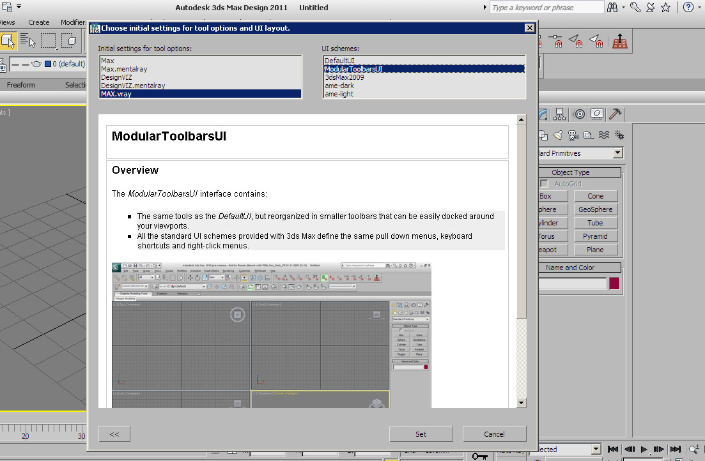Click the << collapse button
705x461 pixels.
point(114,434)
